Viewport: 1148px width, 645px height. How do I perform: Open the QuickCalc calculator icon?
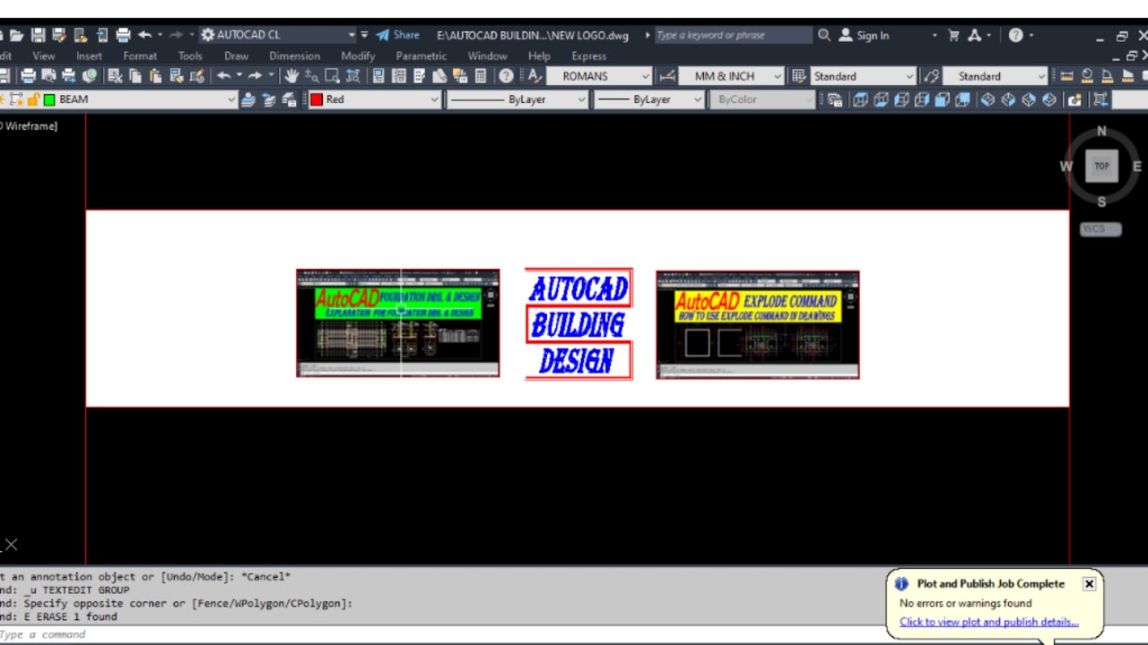(481, 76)
